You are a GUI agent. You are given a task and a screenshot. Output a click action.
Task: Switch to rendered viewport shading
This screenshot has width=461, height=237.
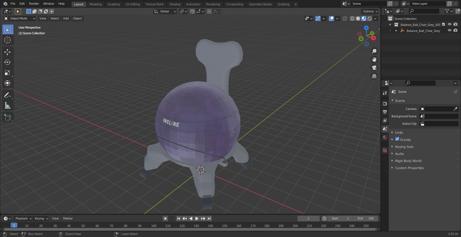point(370,18)
